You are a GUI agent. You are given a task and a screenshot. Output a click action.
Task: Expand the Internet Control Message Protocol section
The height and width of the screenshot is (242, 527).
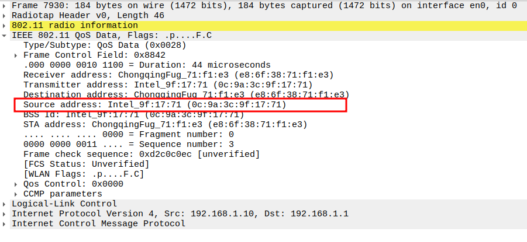6,223
